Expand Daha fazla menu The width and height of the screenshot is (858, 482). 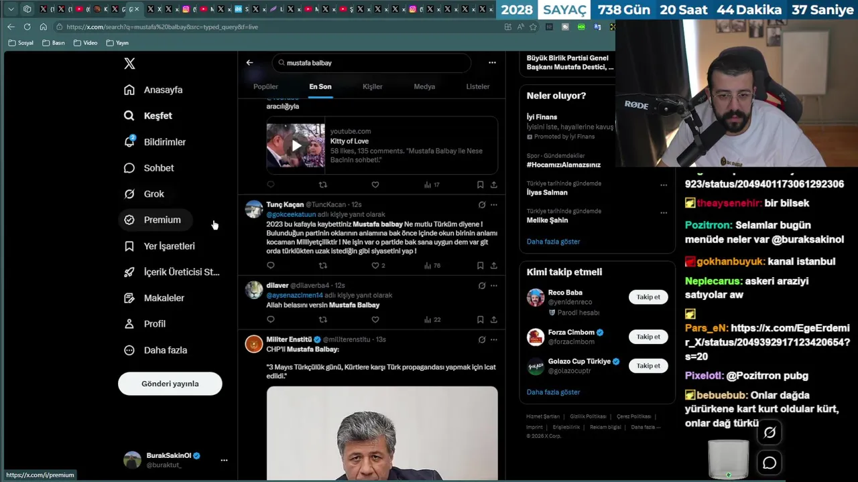(x=156, y=350)
